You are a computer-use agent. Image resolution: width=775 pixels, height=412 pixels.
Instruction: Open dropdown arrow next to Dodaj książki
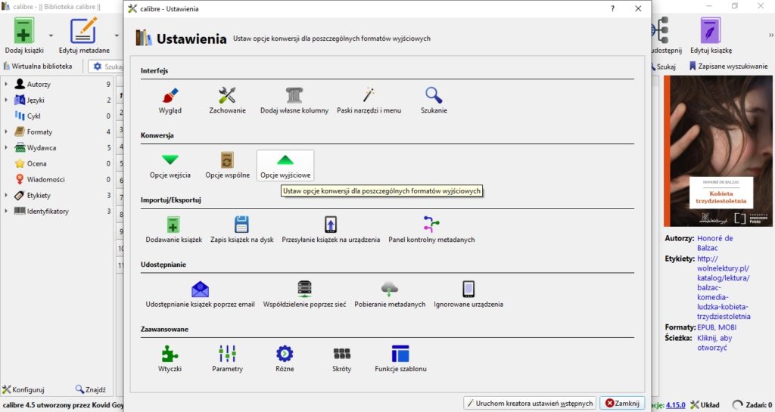coord(51,36)
